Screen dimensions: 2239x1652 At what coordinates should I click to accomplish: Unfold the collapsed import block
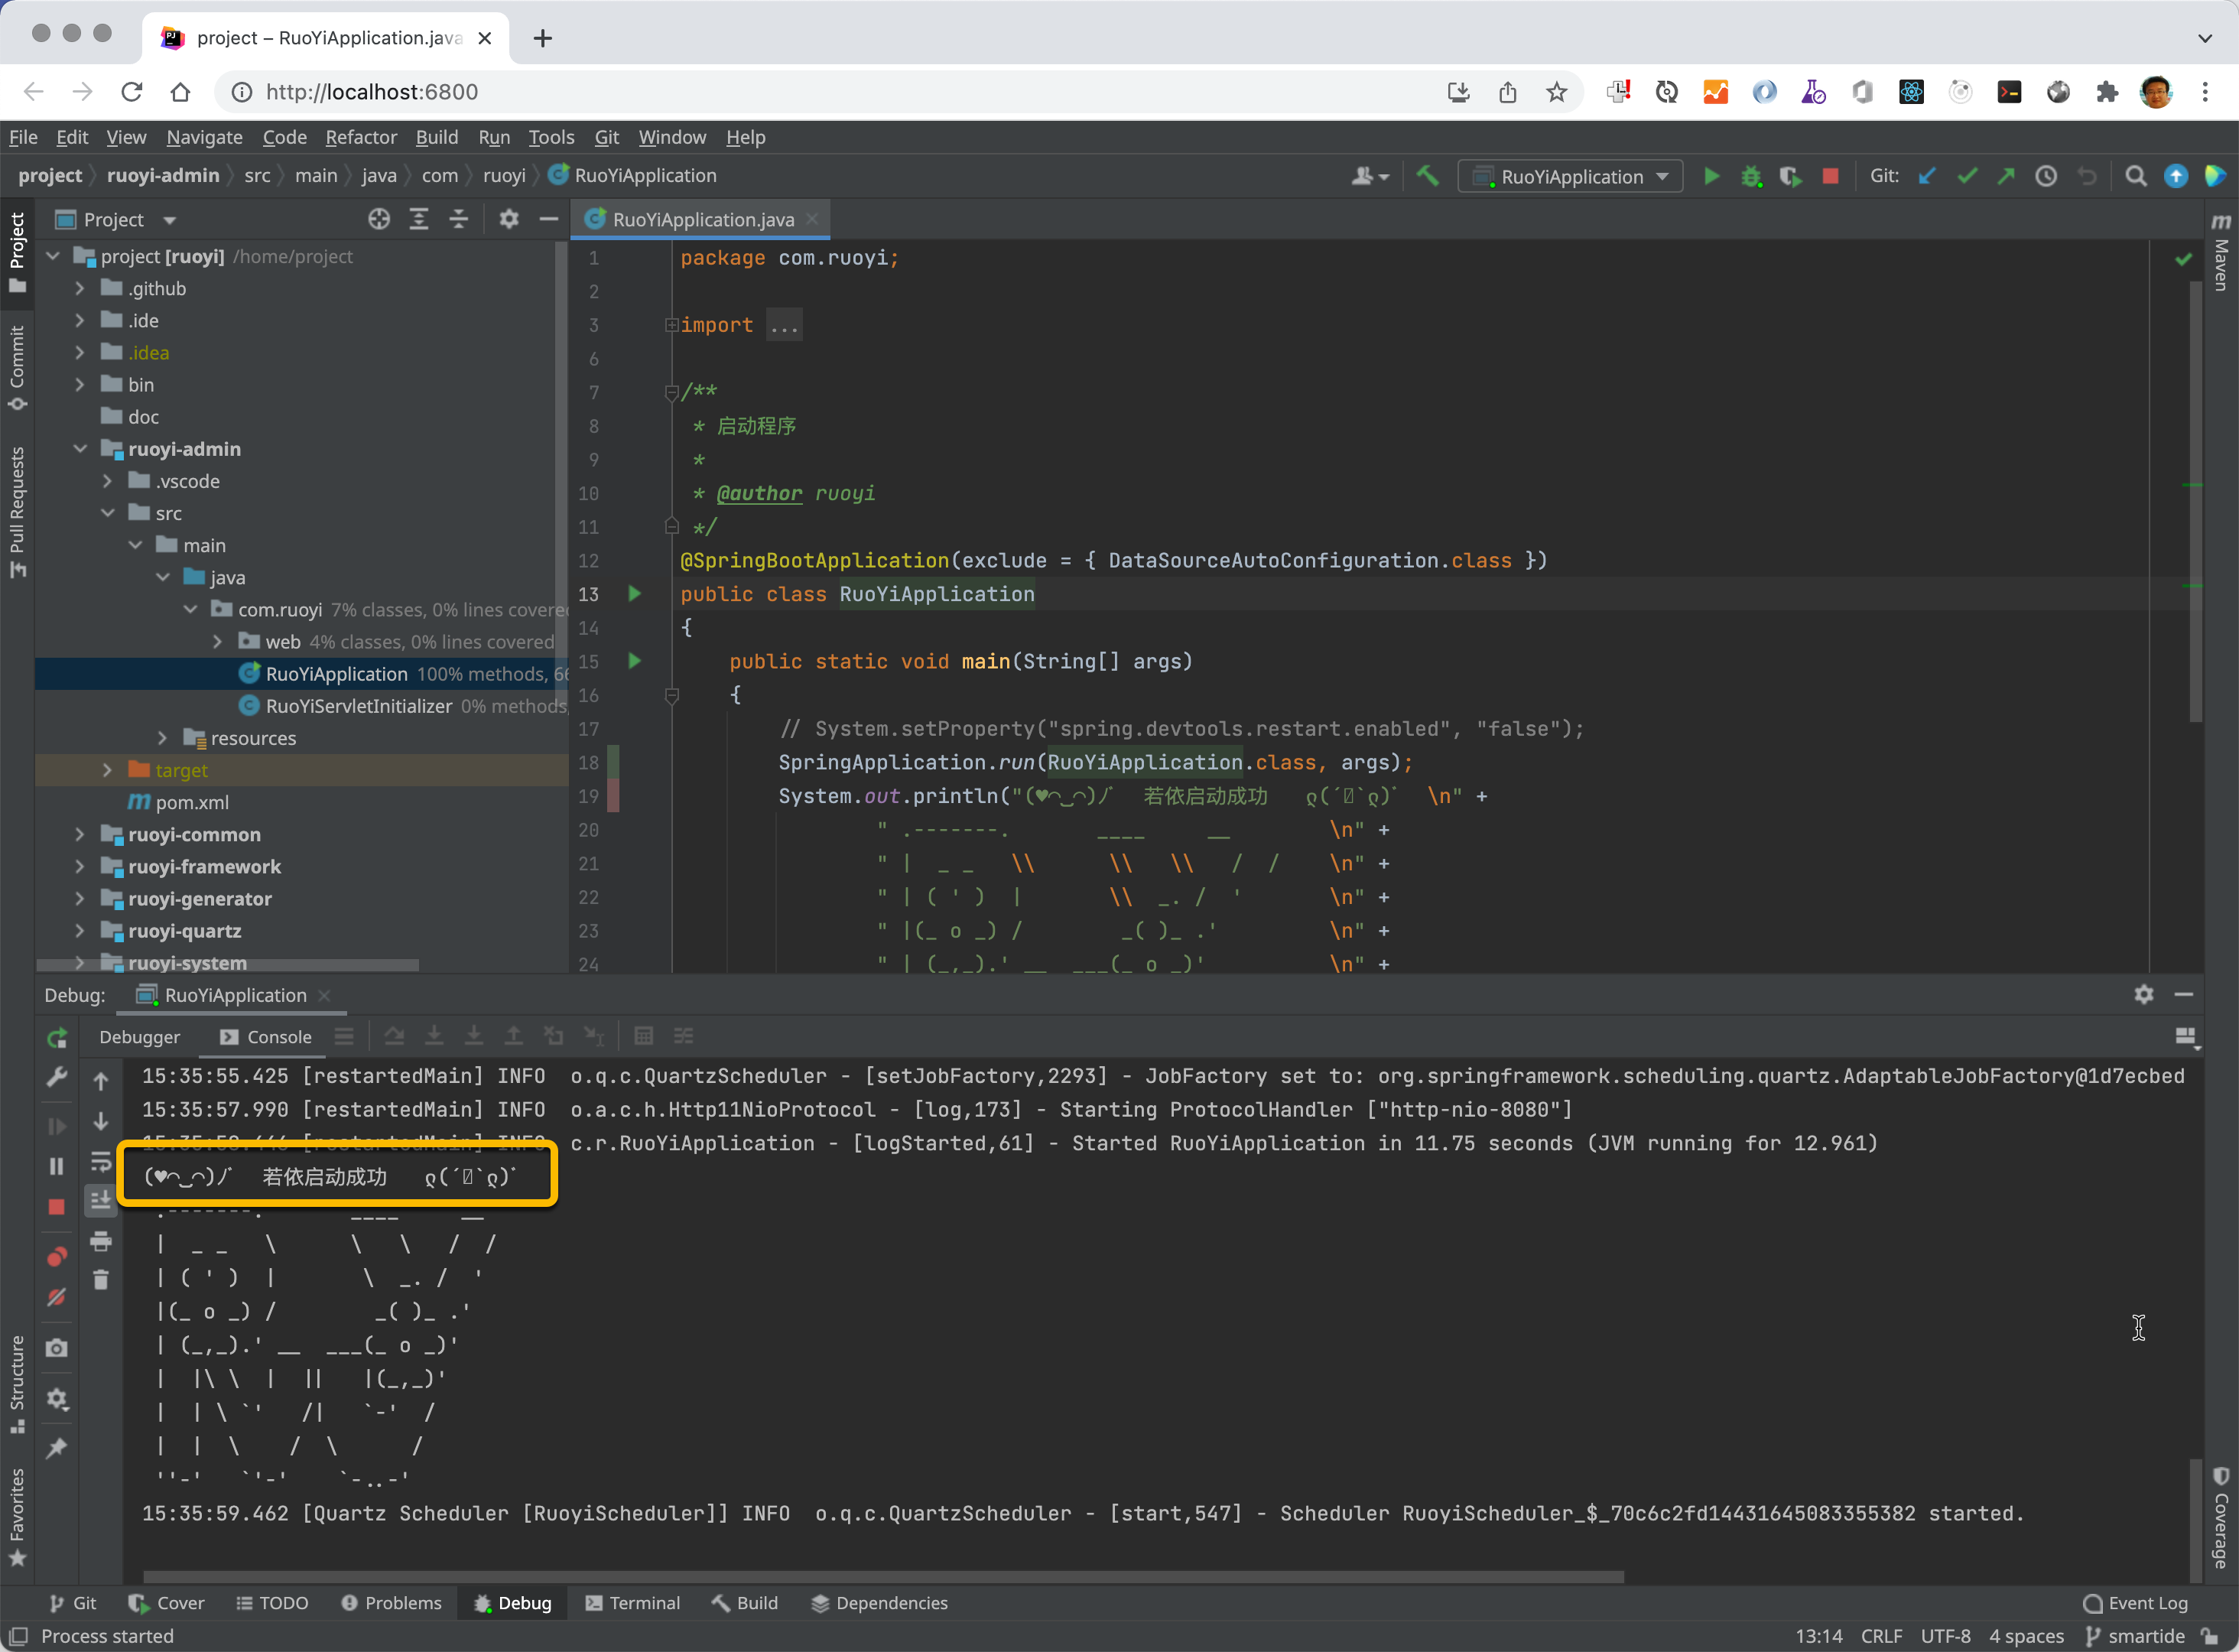click(x=671, y=325)
